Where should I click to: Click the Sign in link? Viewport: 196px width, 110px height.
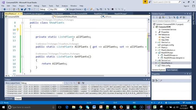[x=187, y=6]
